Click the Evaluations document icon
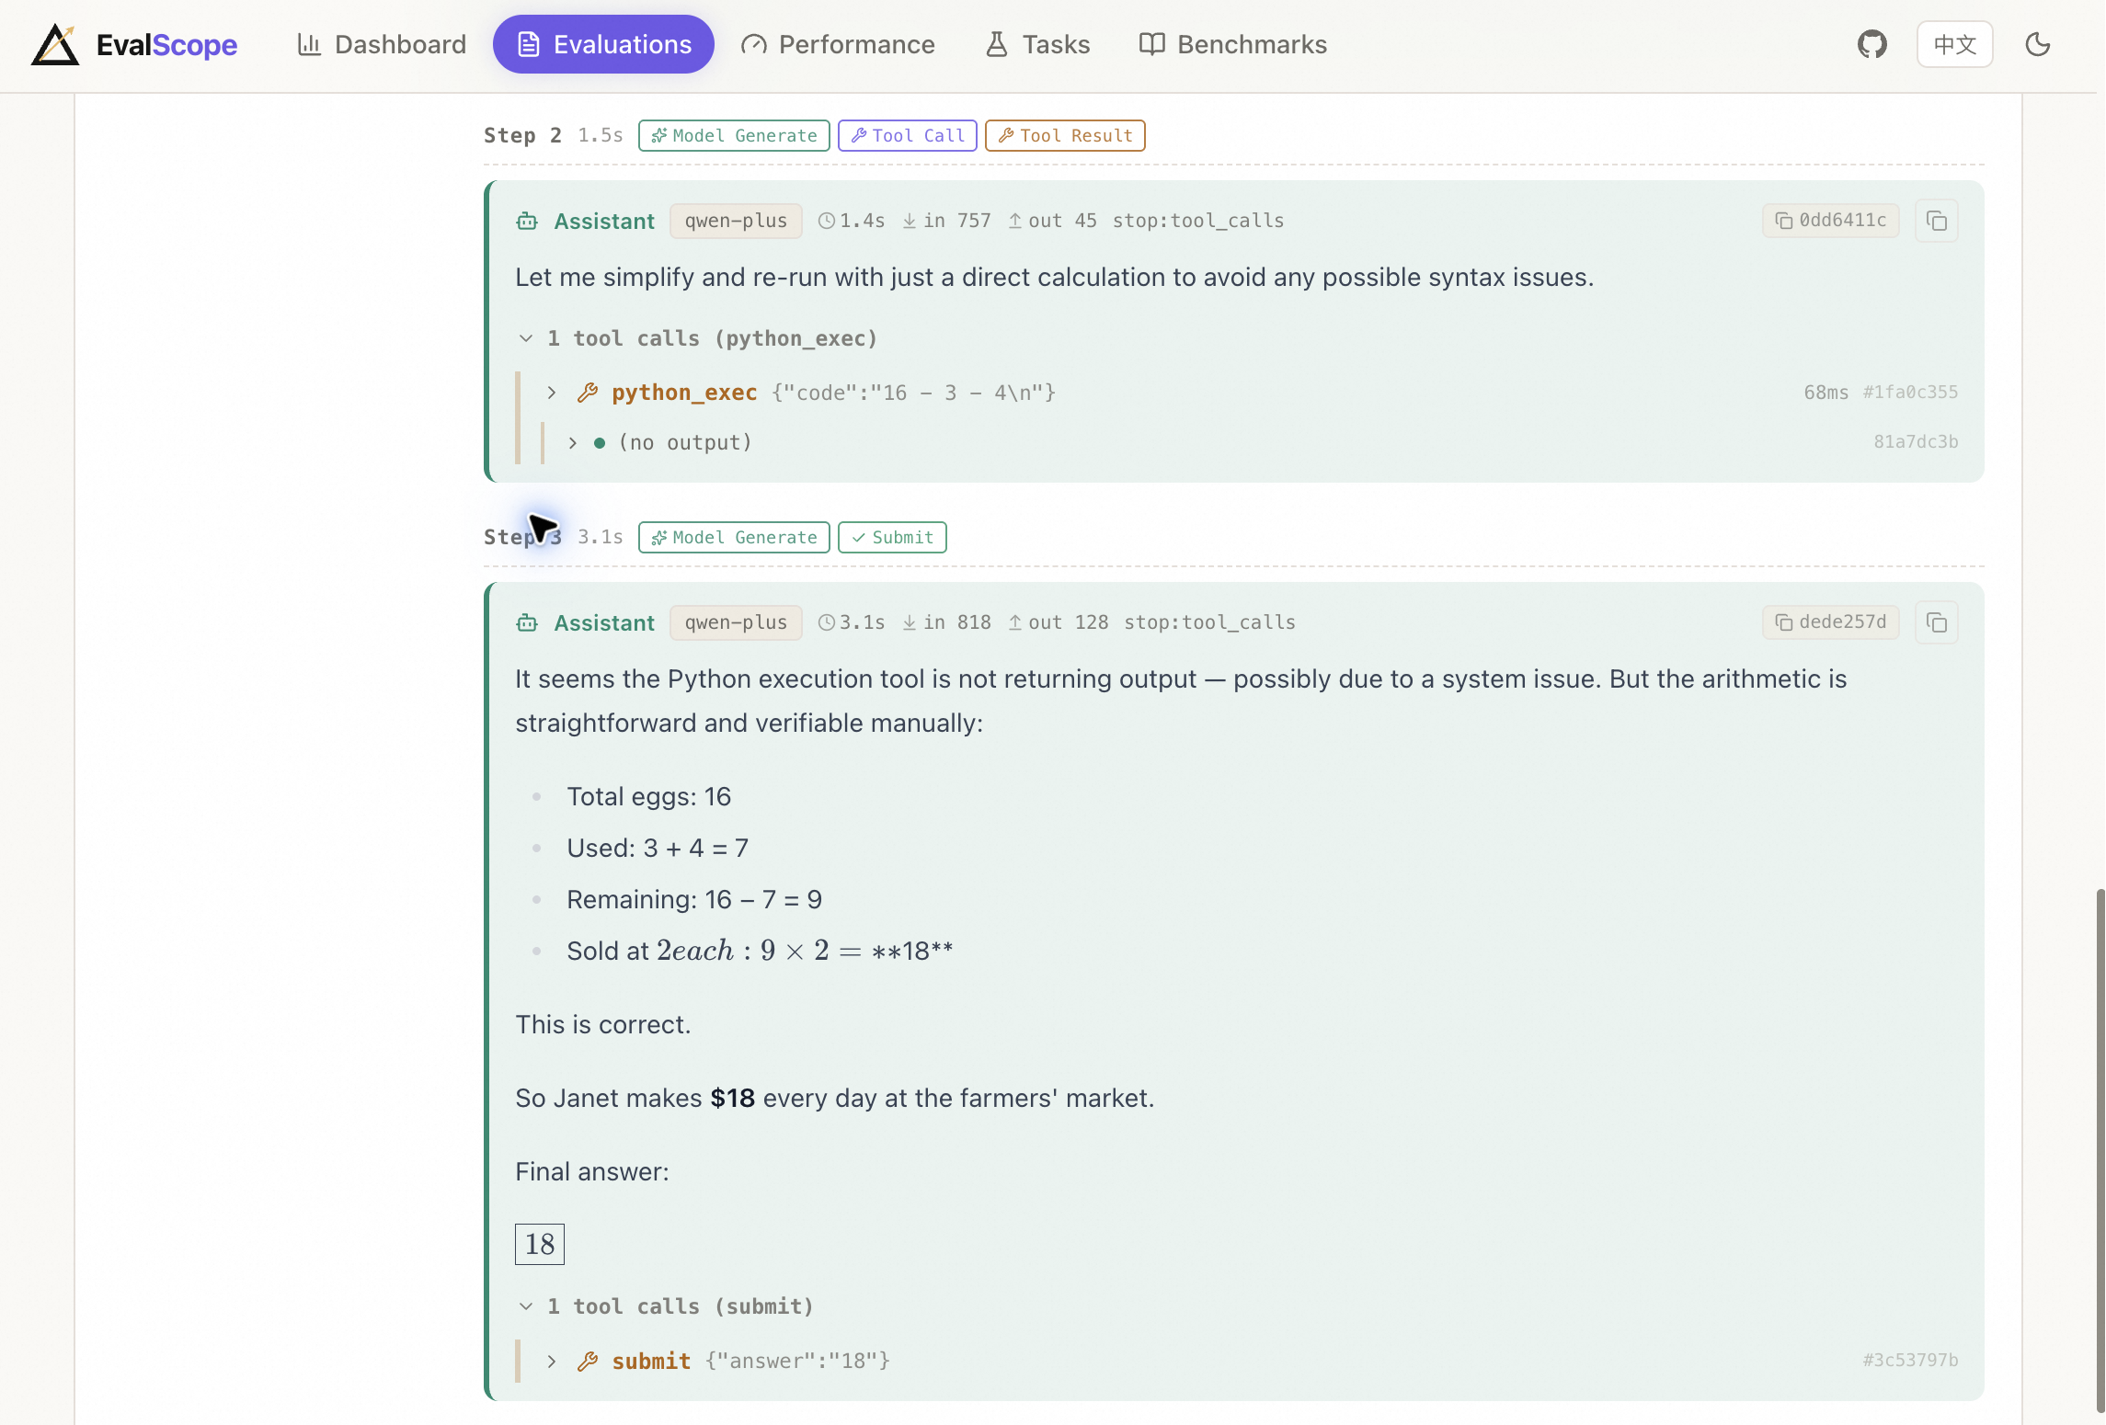2106x1425 pixels. click(529, 44)
